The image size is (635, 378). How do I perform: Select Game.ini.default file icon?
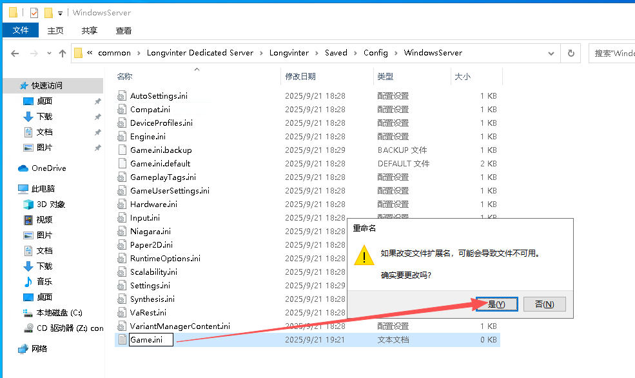[x=122, y=164]
